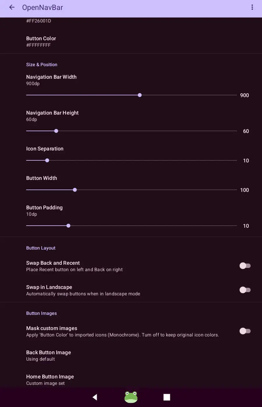Image resolution: width=262 pixels, height=407 pixels.
Task: Open Back Button Image setting
Action: [49, 355]
